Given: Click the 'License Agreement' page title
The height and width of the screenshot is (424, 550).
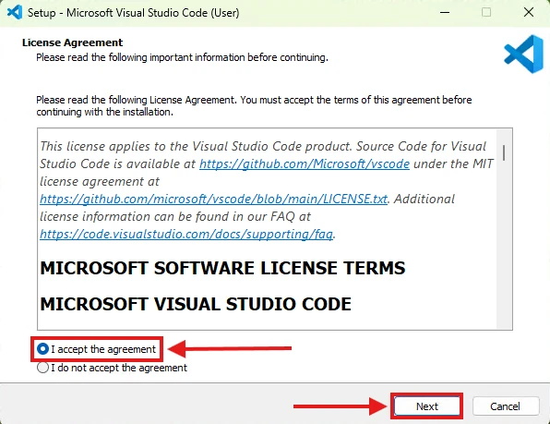Looking at the screenshot, I should click(72, 42).
